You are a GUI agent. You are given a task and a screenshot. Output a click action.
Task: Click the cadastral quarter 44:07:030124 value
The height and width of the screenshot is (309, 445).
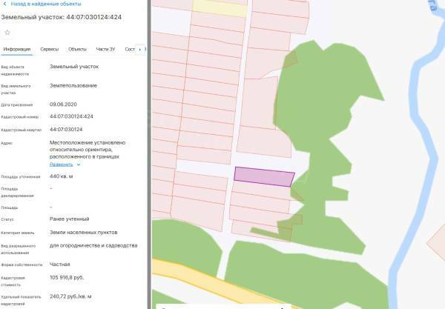[65, 129]
